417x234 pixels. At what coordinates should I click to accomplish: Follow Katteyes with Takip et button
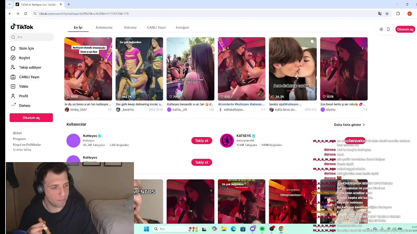(x=202, y=141)
